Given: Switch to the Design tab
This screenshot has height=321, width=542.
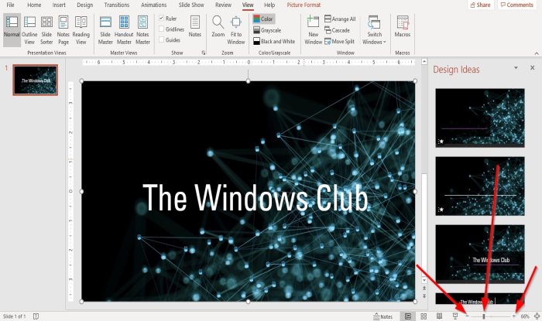Looking at the screenshot, I should 84,5.
